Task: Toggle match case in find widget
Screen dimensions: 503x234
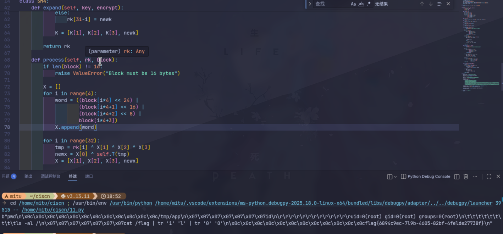Action: coord(353,4)
